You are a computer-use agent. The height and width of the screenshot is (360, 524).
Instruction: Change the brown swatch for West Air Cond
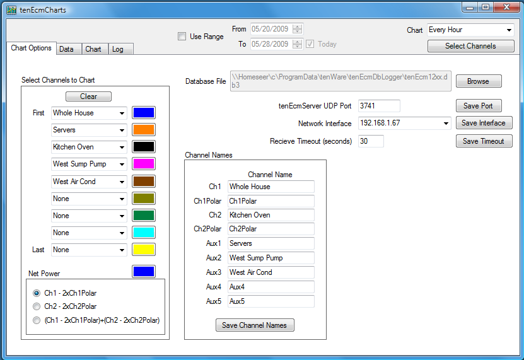click(144, 181)
